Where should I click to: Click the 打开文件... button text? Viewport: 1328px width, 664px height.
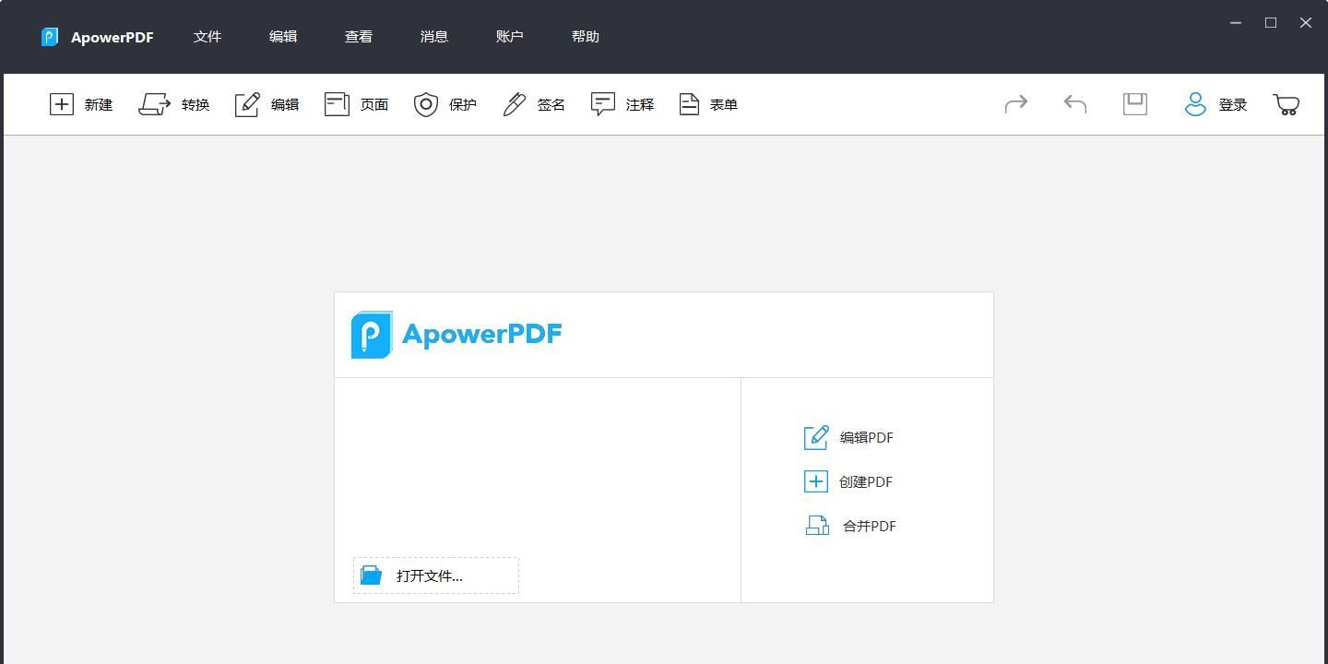pos(430,575)
